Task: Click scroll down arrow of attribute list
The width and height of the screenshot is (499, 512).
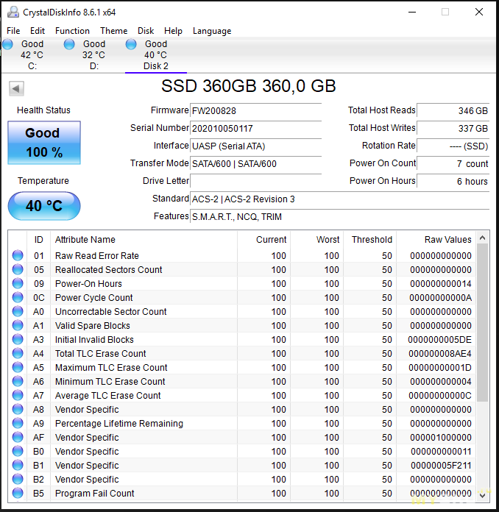Action: 482,495
